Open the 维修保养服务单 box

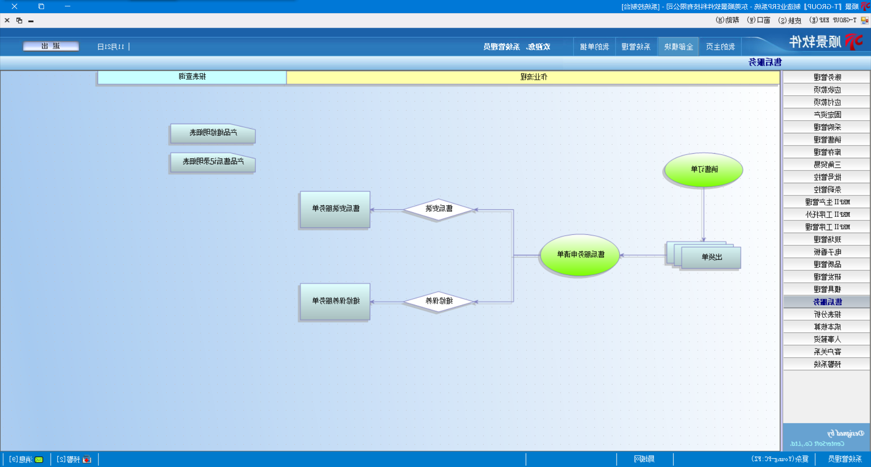pos(335,302)
